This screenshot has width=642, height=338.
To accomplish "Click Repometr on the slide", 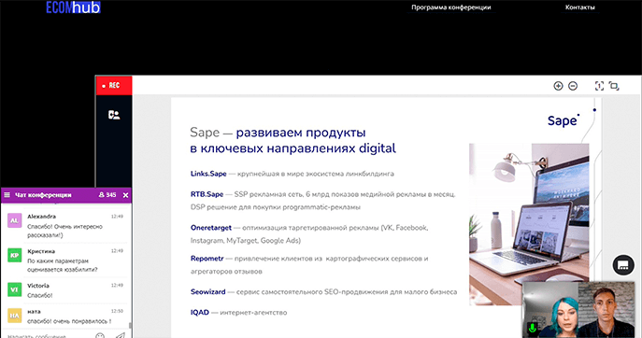I will click(207, 259).
